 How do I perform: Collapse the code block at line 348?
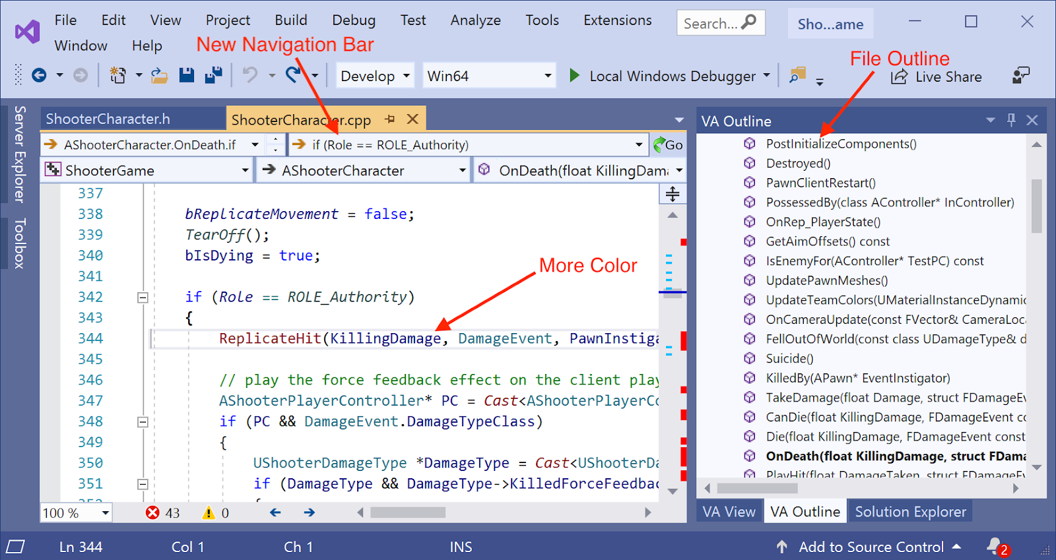(143, 421)
